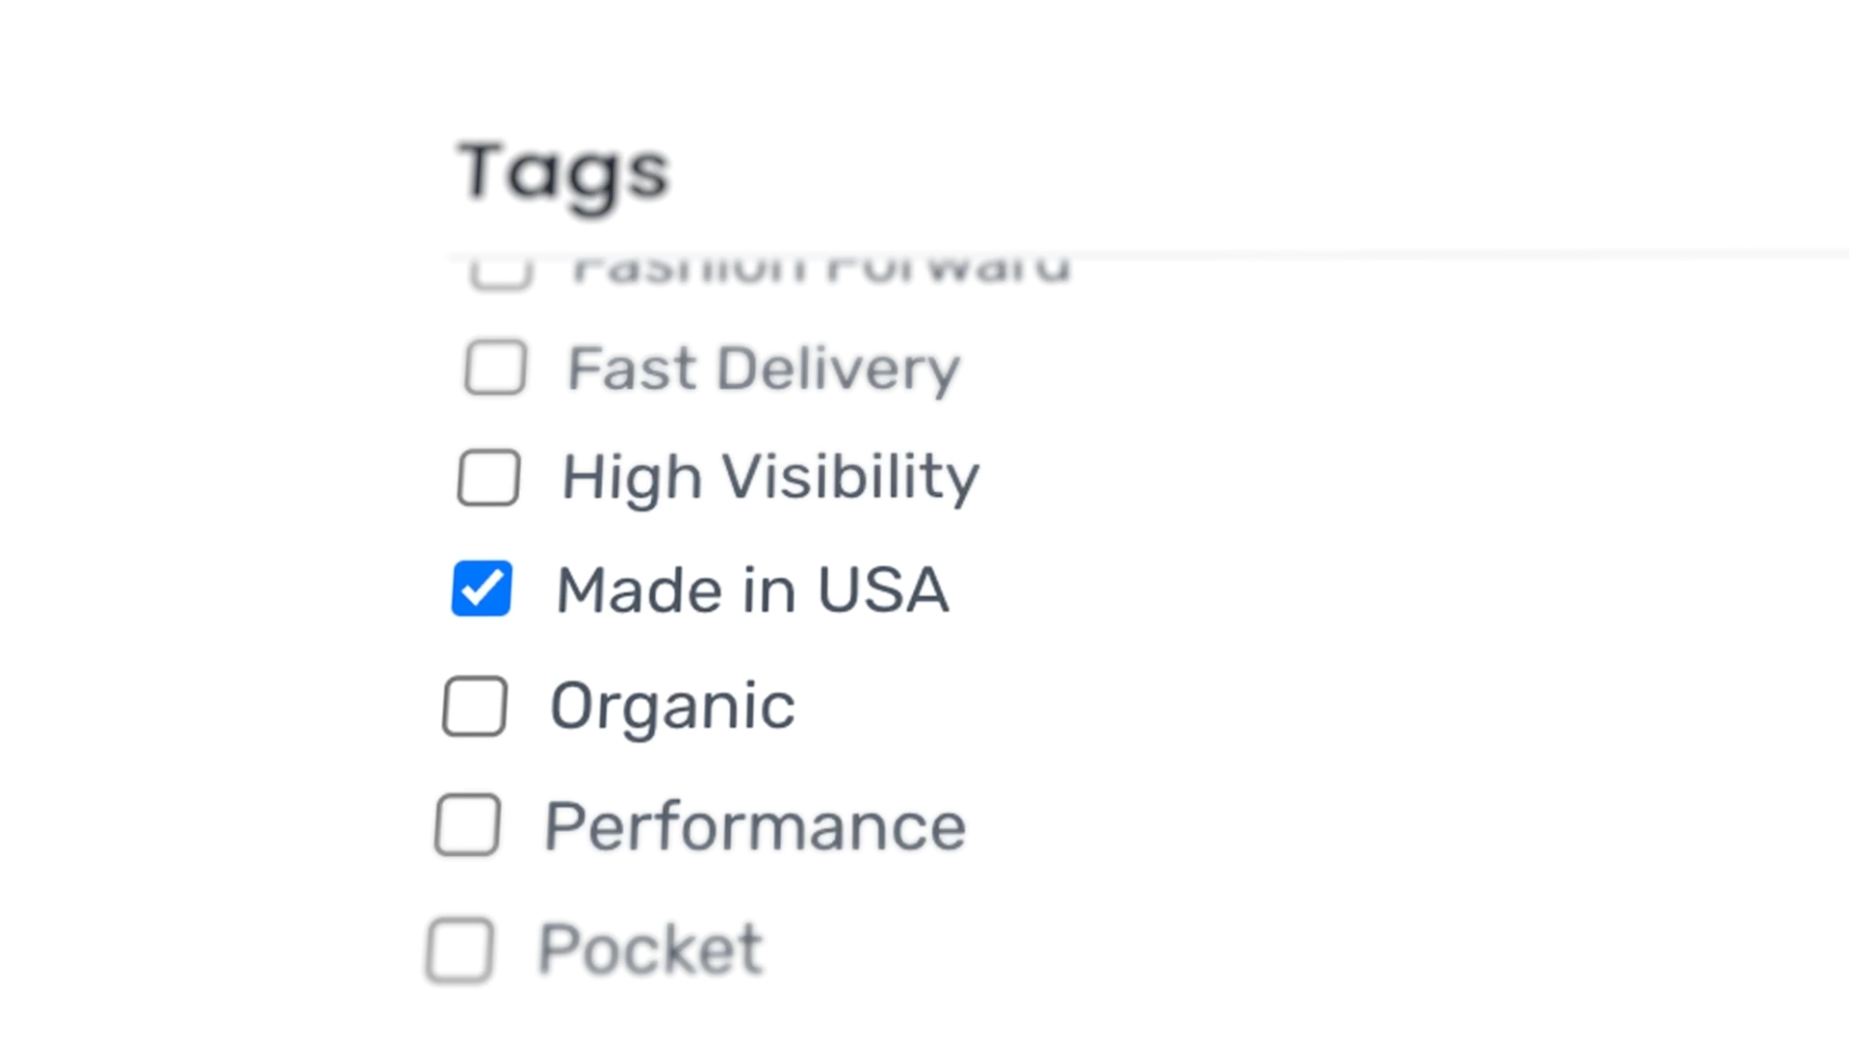Click the word "USA" in the list
This screenshot has height=1040, width=1849.
[882, 589]
